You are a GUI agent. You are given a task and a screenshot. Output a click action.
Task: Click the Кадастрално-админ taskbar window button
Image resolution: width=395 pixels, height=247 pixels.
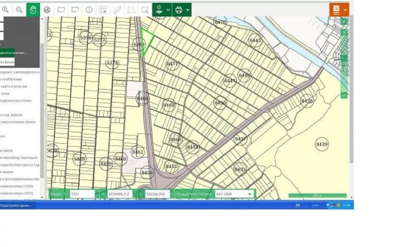18,205
